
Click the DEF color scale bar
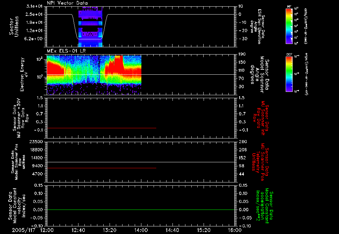(x=289, y=74)
